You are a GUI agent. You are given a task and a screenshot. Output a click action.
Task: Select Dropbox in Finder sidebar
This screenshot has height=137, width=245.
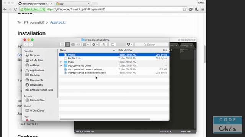tap(35, 55)
